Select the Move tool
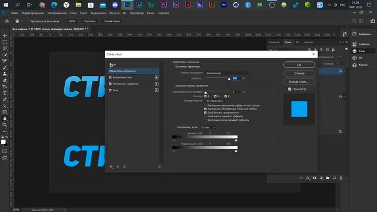 (5, 35)
